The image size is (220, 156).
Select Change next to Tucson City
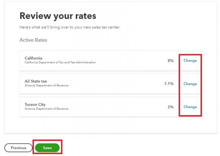(x=190, y=107)
